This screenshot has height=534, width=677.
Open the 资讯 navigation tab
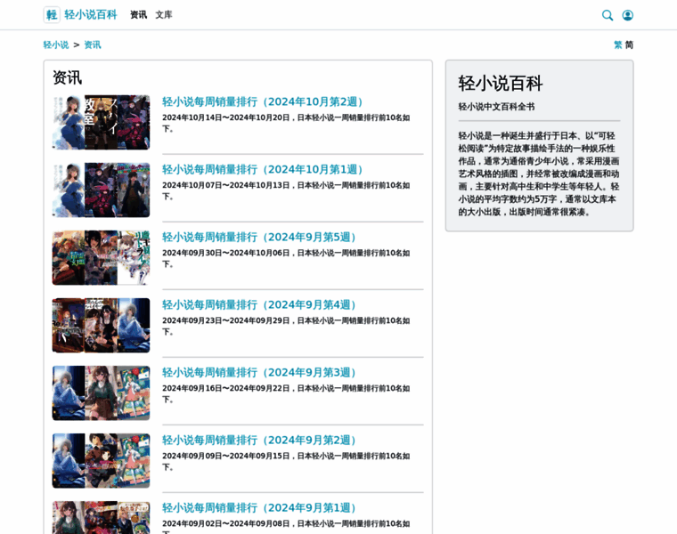coord(138,15)
